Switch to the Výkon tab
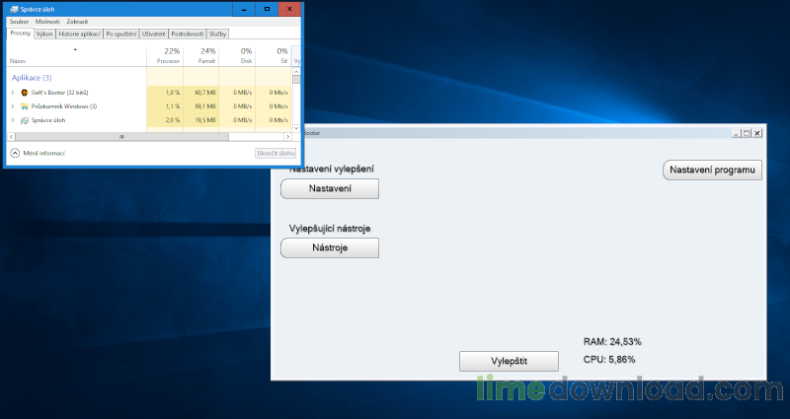 point(44,34)
